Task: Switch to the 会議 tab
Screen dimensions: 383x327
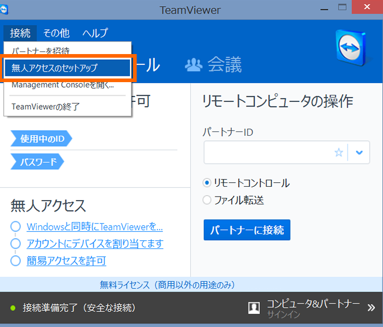Action: 213,64
